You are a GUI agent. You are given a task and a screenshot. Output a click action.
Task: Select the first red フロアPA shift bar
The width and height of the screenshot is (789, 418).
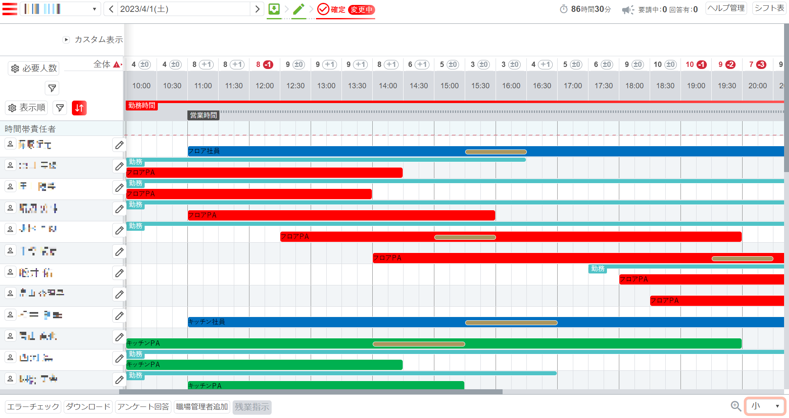(x=264, y=172)
